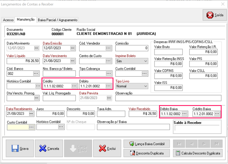The height and width of the screenshot is (164, 228).
Task: Open Baixa Parcial / Agrupamento tab
Action: (58, 20)
